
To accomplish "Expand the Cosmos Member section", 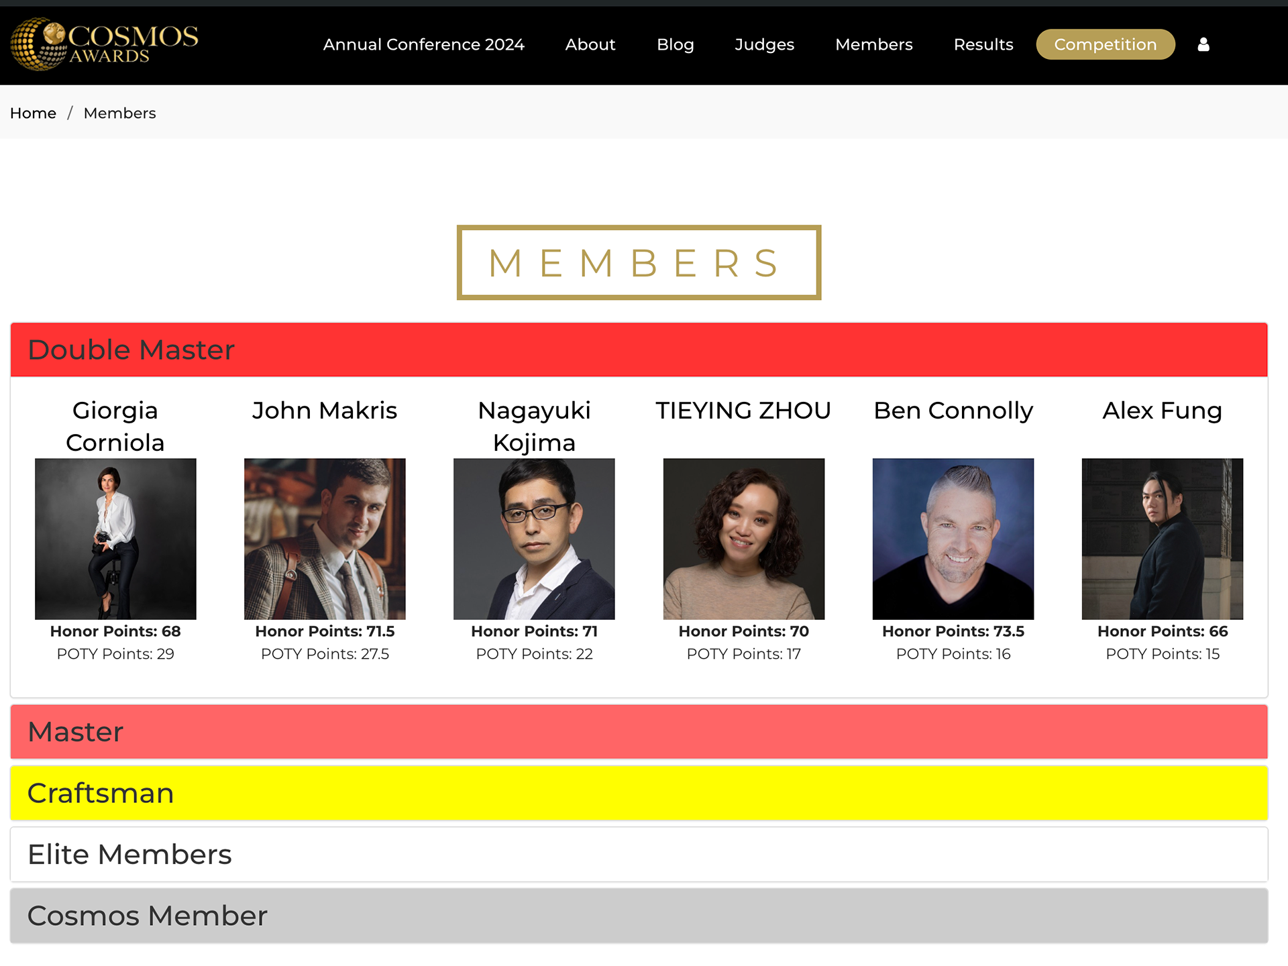I will click(639, 916).
